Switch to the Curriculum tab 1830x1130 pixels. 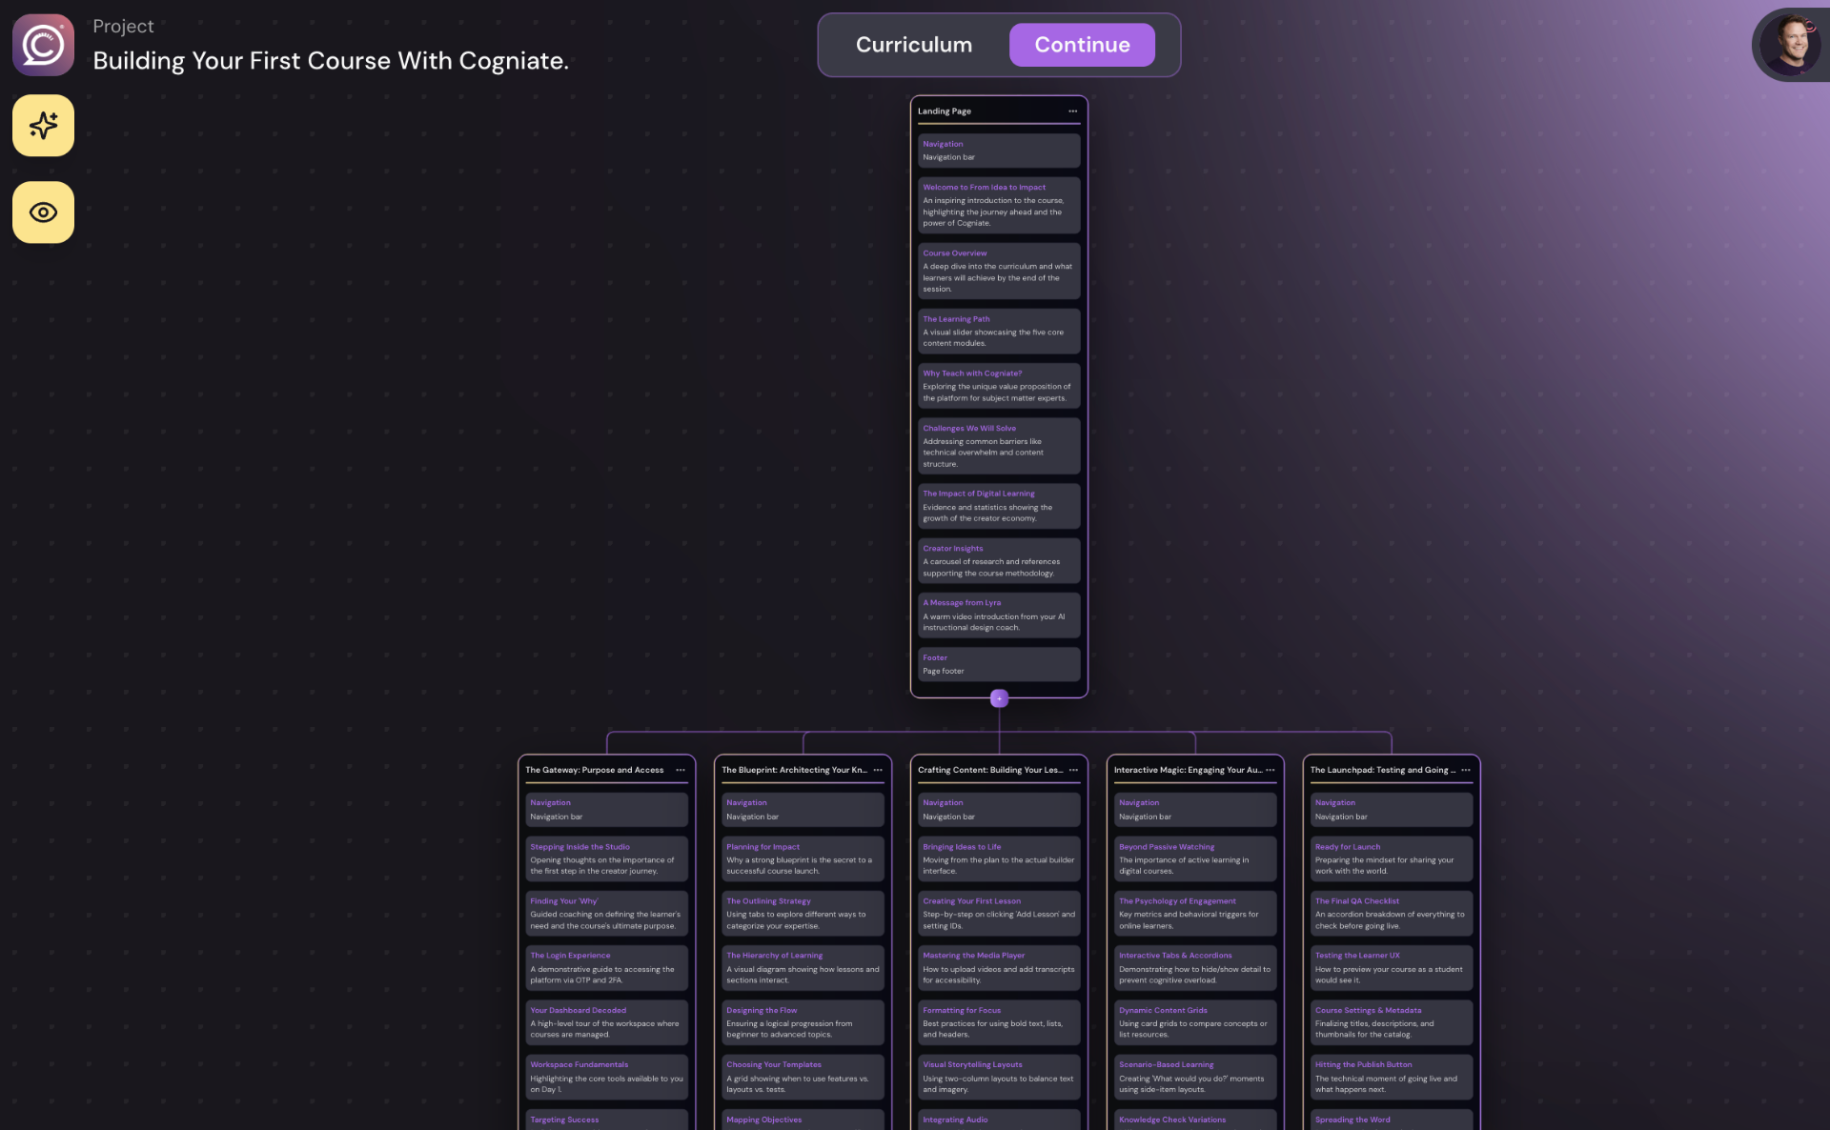tap(914, 45)
